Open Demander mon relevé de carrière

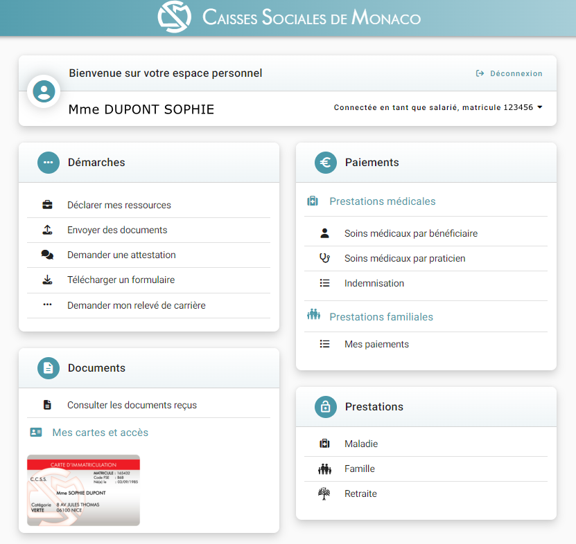click(136, 305)
